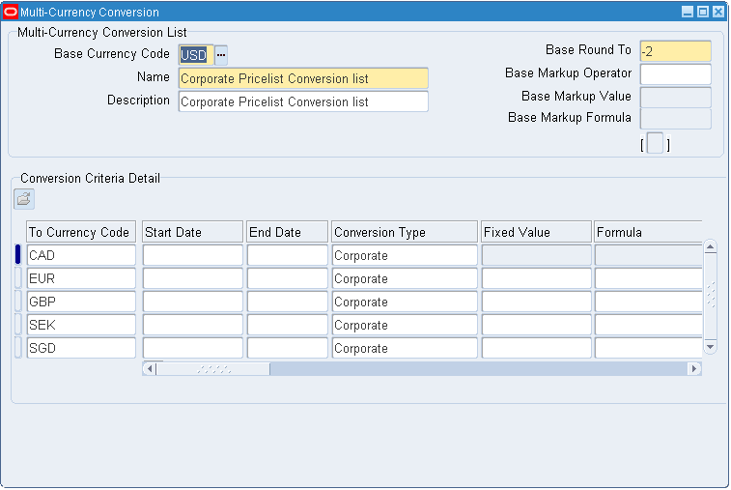Image resolution: width=731 pixels, height=490 pixels.
Task: Click the Base Markup Formula field
Action: [x=676, y=119]
